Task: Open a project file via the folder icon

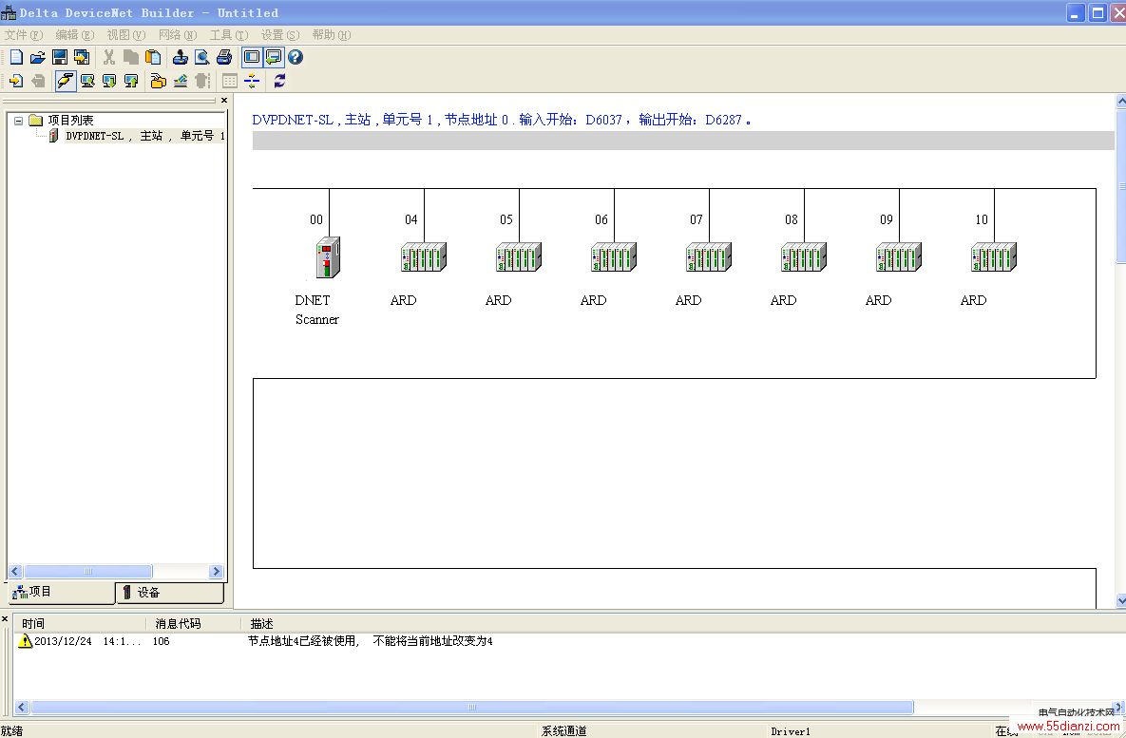Action: click(x=37, y=57)
